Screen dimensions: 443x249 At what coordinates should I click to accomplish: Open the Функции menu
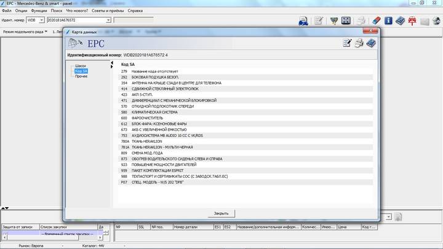(39, 10)
